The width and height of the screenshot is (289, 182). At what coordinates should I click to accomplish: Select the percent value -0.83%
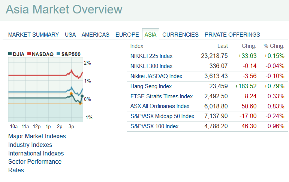tap(275, 106)
